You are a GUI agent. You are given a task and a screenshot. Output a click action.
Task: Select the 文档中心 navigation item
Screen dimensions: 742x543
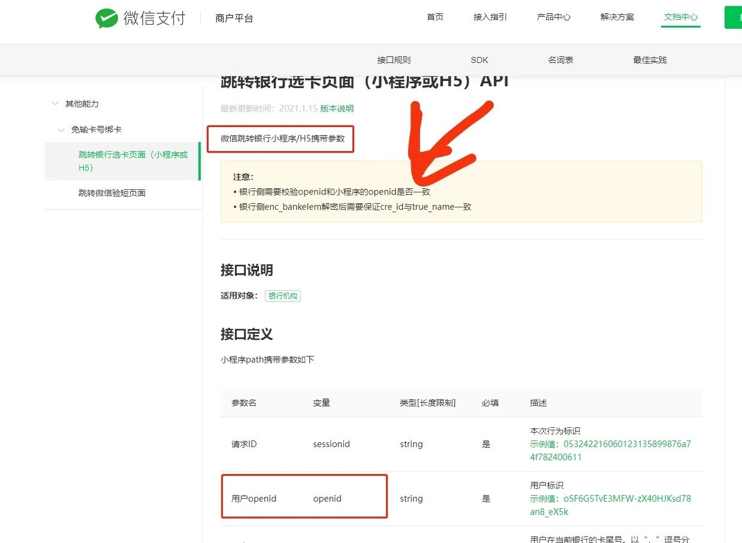coord(681,17)
